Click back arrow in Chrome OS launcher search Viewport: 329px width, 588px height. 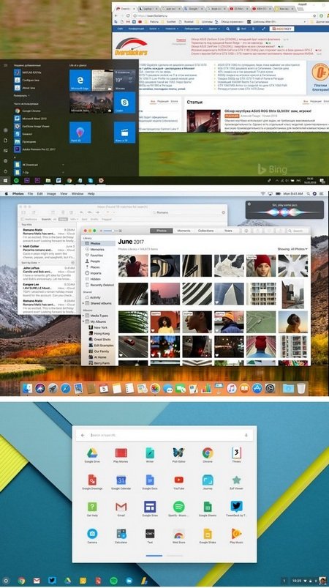[x=83, y=436]
